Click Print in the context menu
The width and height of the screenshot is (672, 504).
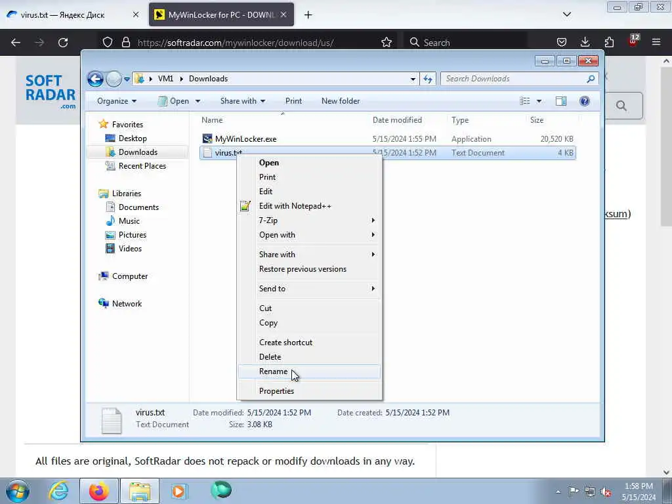(x=268, y=177)
